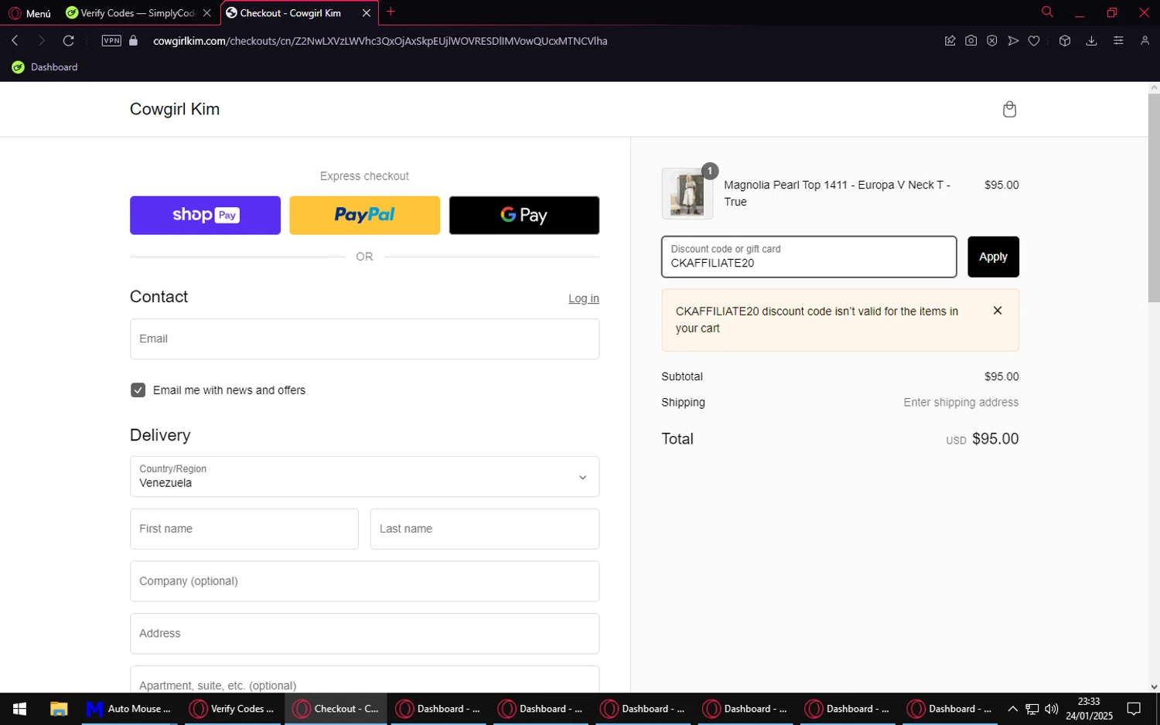Click the address bar URL

[x=380, y=41]
